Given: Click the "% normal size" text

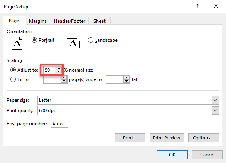Looking at the screenshot, I should point(79,70).
